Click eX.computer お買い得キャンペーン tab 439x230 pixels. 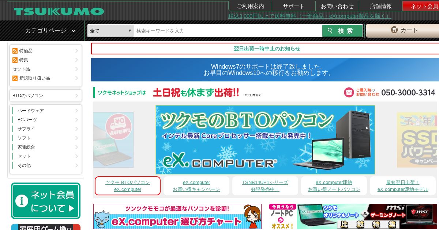pyautogui.click(x=196, y=186)
